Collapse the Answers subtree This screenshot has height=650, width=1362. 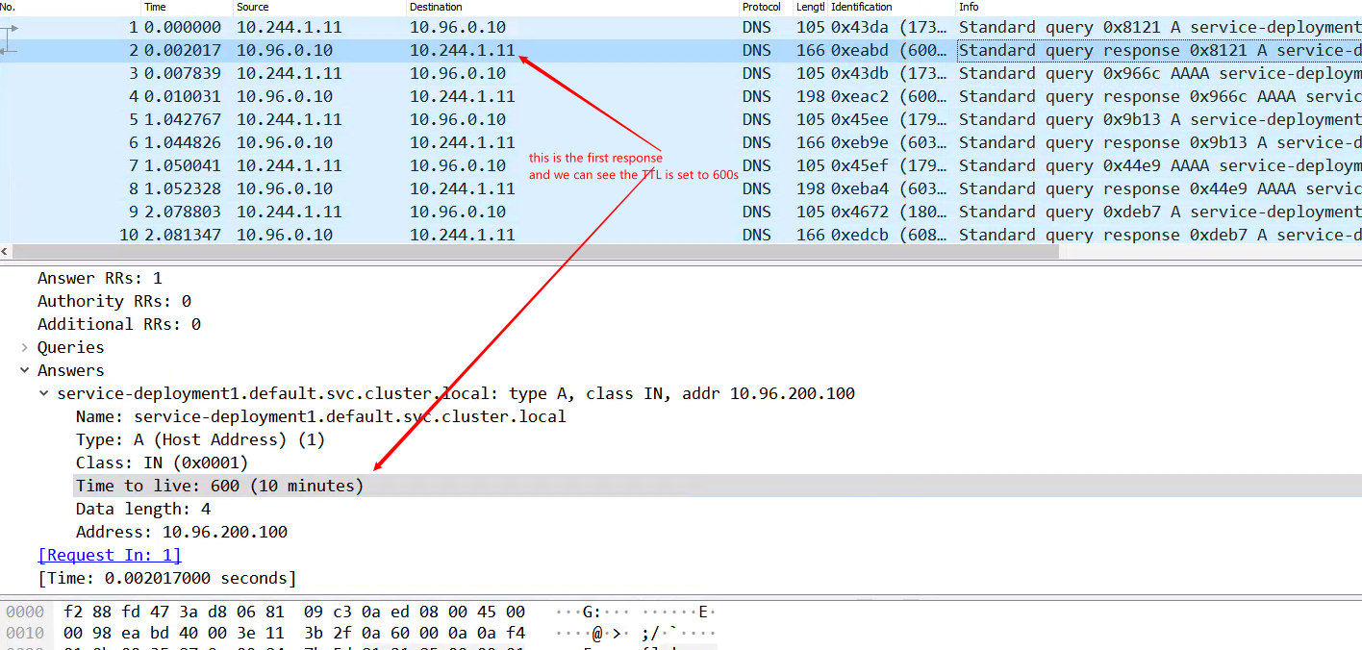click(x=25, y=370)
